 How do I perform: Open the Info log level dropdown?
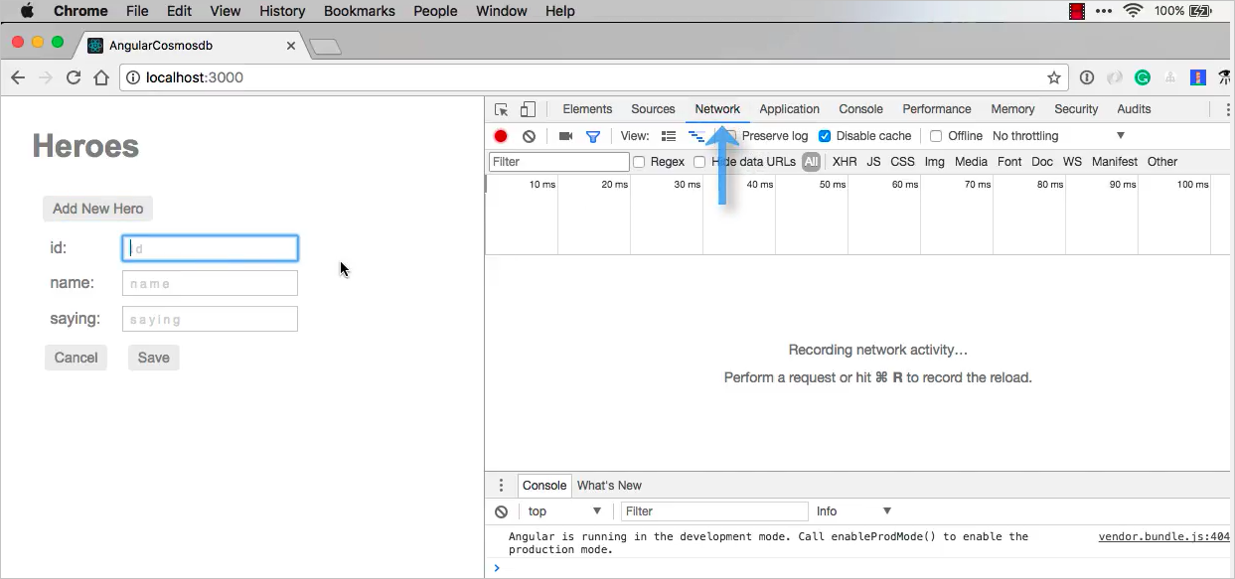(849, 510)
